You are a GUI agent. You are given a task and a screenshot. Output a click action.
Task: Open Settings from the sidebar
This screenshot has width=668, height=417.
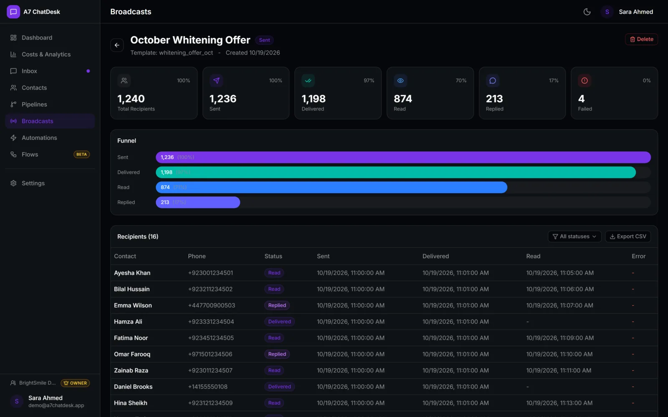50,183
